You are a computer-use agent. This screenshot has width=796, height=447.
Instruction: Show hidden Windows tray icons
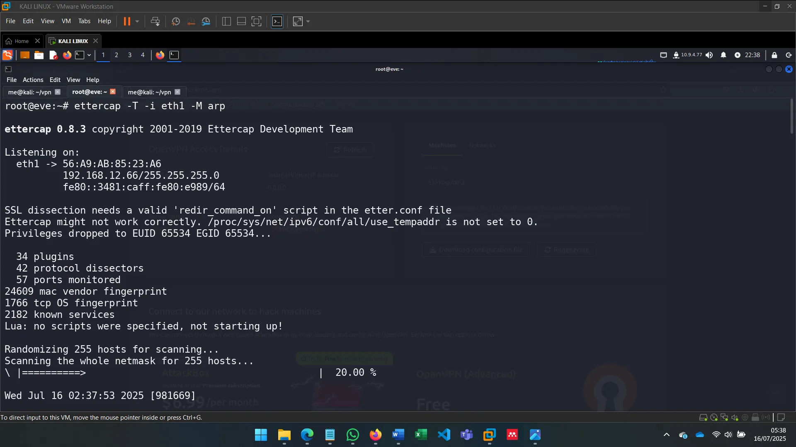pyautogui.click(x=667, y=435)
